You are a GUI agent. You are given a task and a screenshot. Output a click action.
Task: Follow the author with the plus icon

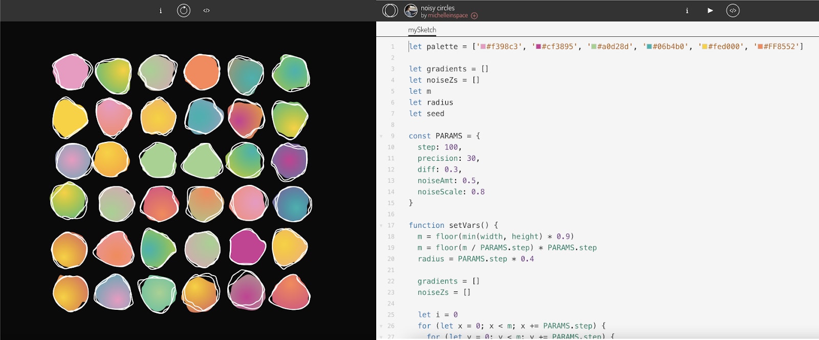[x=475, y=16]
